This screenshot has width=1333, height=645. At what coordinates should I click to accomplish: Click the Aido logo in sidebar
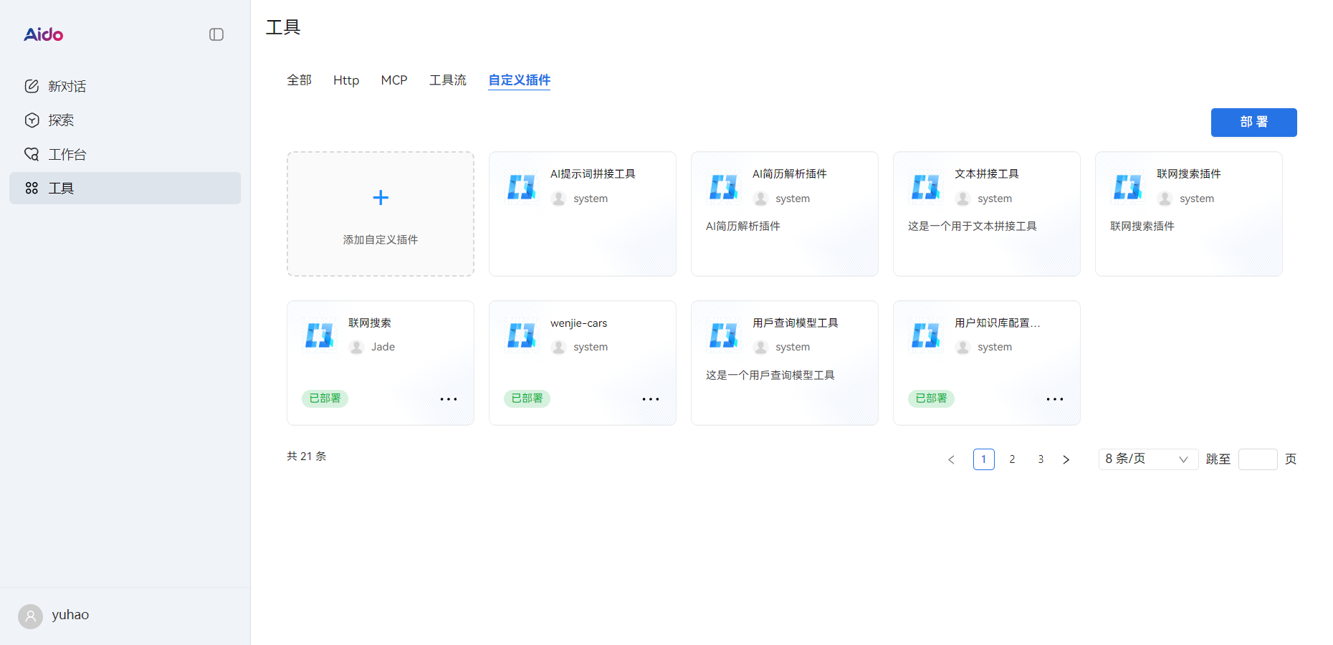click(x=43, y=34)
